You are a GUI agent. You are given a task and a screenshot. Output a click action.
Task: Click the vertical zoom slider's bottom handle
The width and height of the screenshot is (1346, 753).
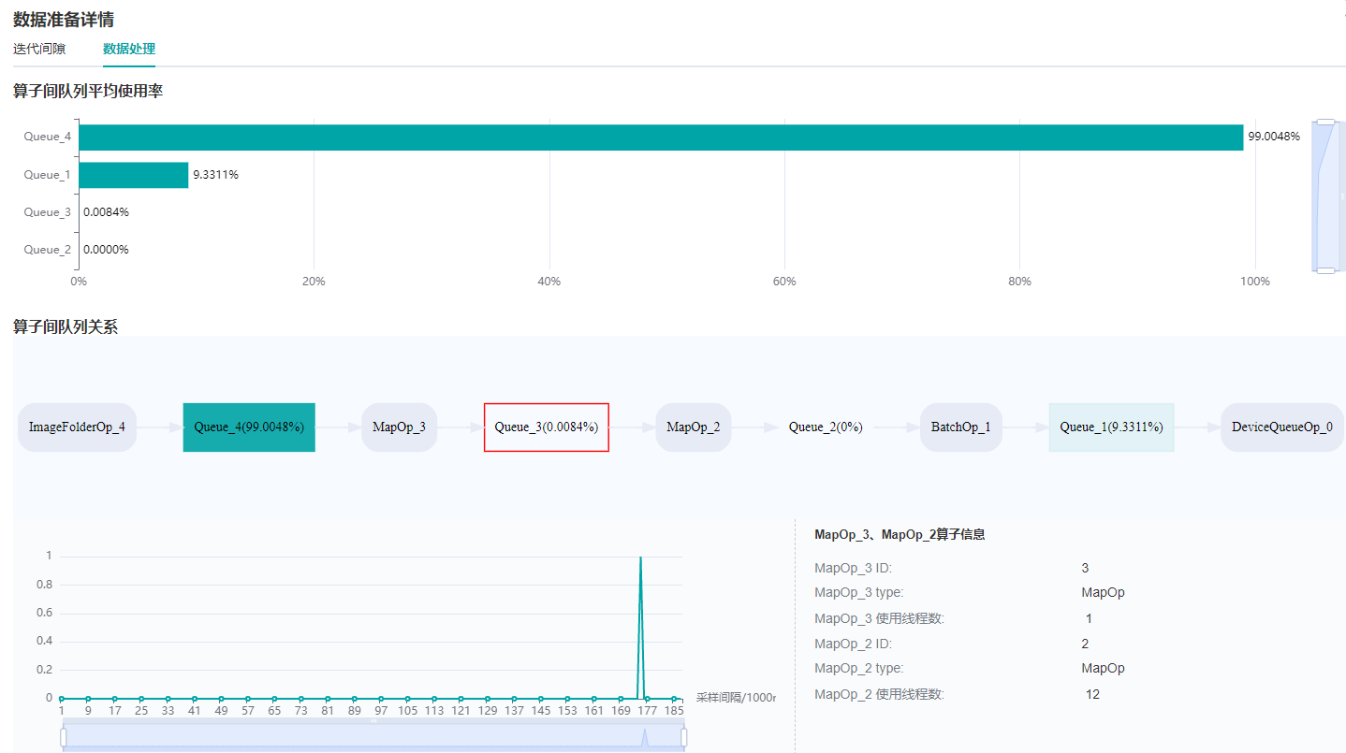coord(1325,270)
